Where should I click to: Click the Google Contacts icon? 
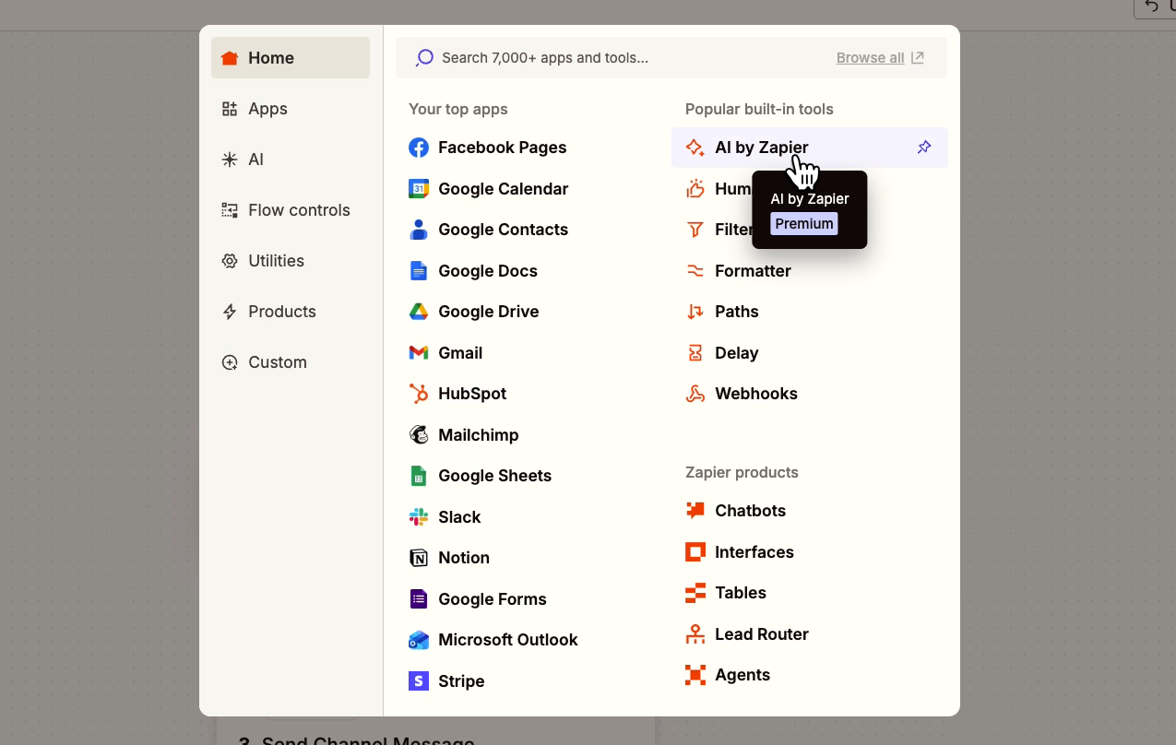(x=419, y=230)
